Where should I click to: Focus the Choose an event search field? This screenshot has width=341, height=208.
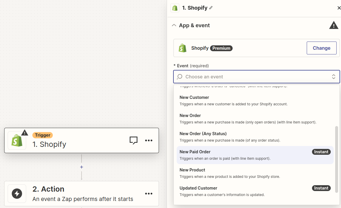pyautogui.click(x=256, y=77)
